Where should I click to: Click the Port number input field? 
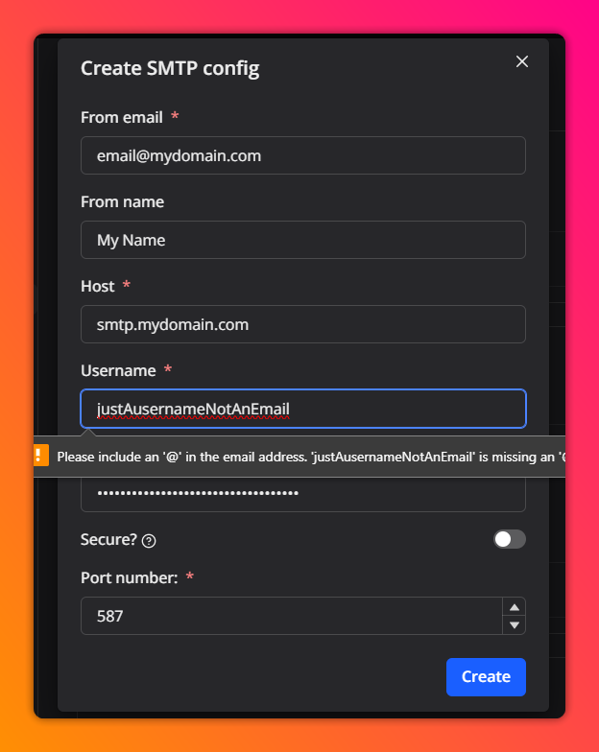tap(292, 616)
